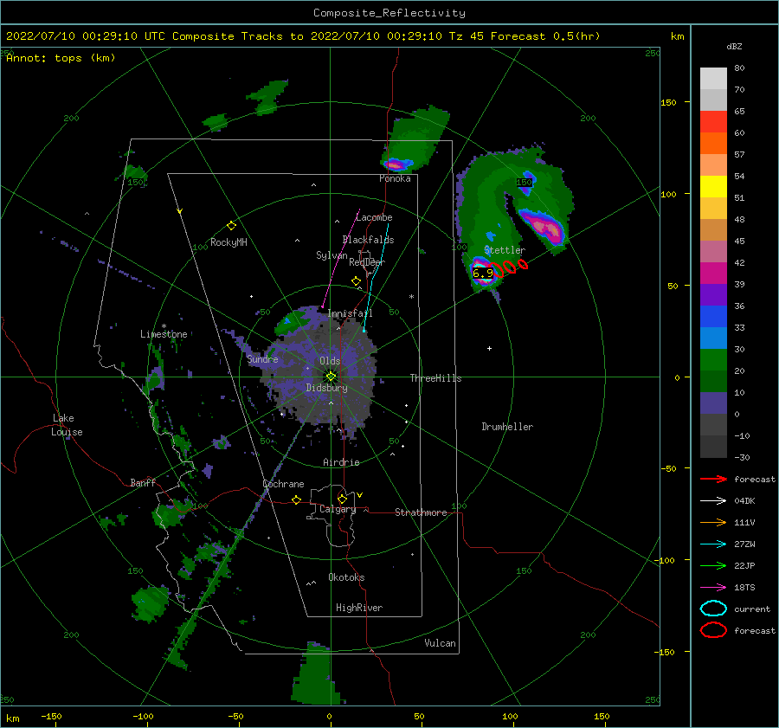Screen dimensions: 779x728
Task: Click the Lacombe town label
Action: pos(374,217)
